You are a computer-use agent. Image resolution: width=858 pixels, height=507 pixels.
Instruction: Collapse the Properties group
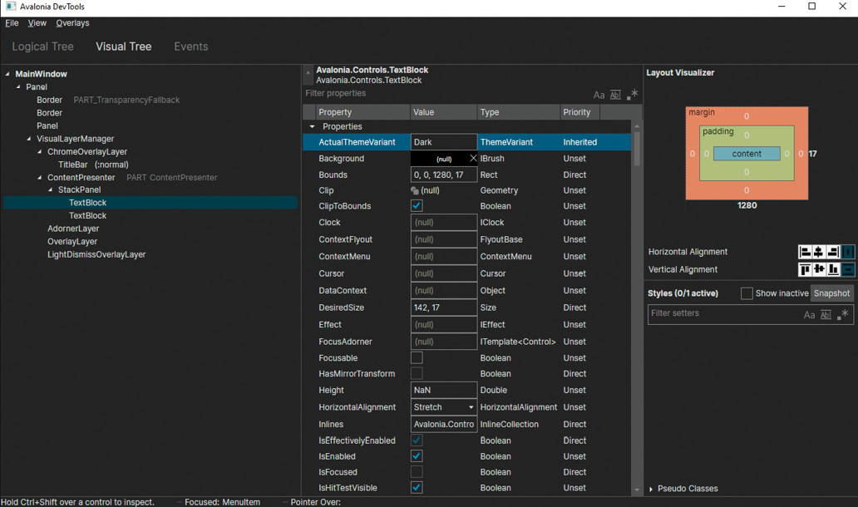(x=313, y=127)
